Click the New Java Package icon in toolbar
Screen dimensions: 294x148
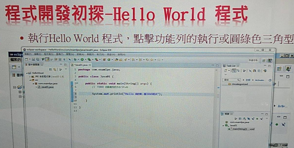[x=104, y=59]
